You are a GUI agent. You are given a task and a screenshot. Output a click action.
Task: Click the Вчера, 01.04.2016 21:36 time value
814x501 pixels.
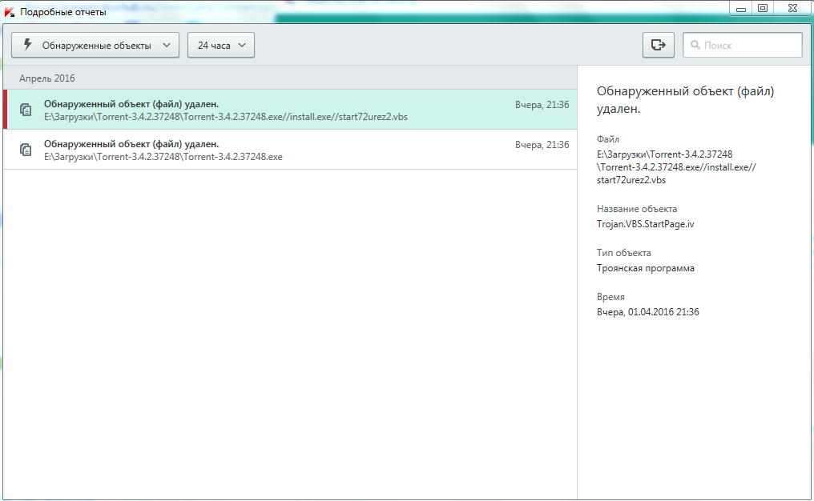click(647, 312)
